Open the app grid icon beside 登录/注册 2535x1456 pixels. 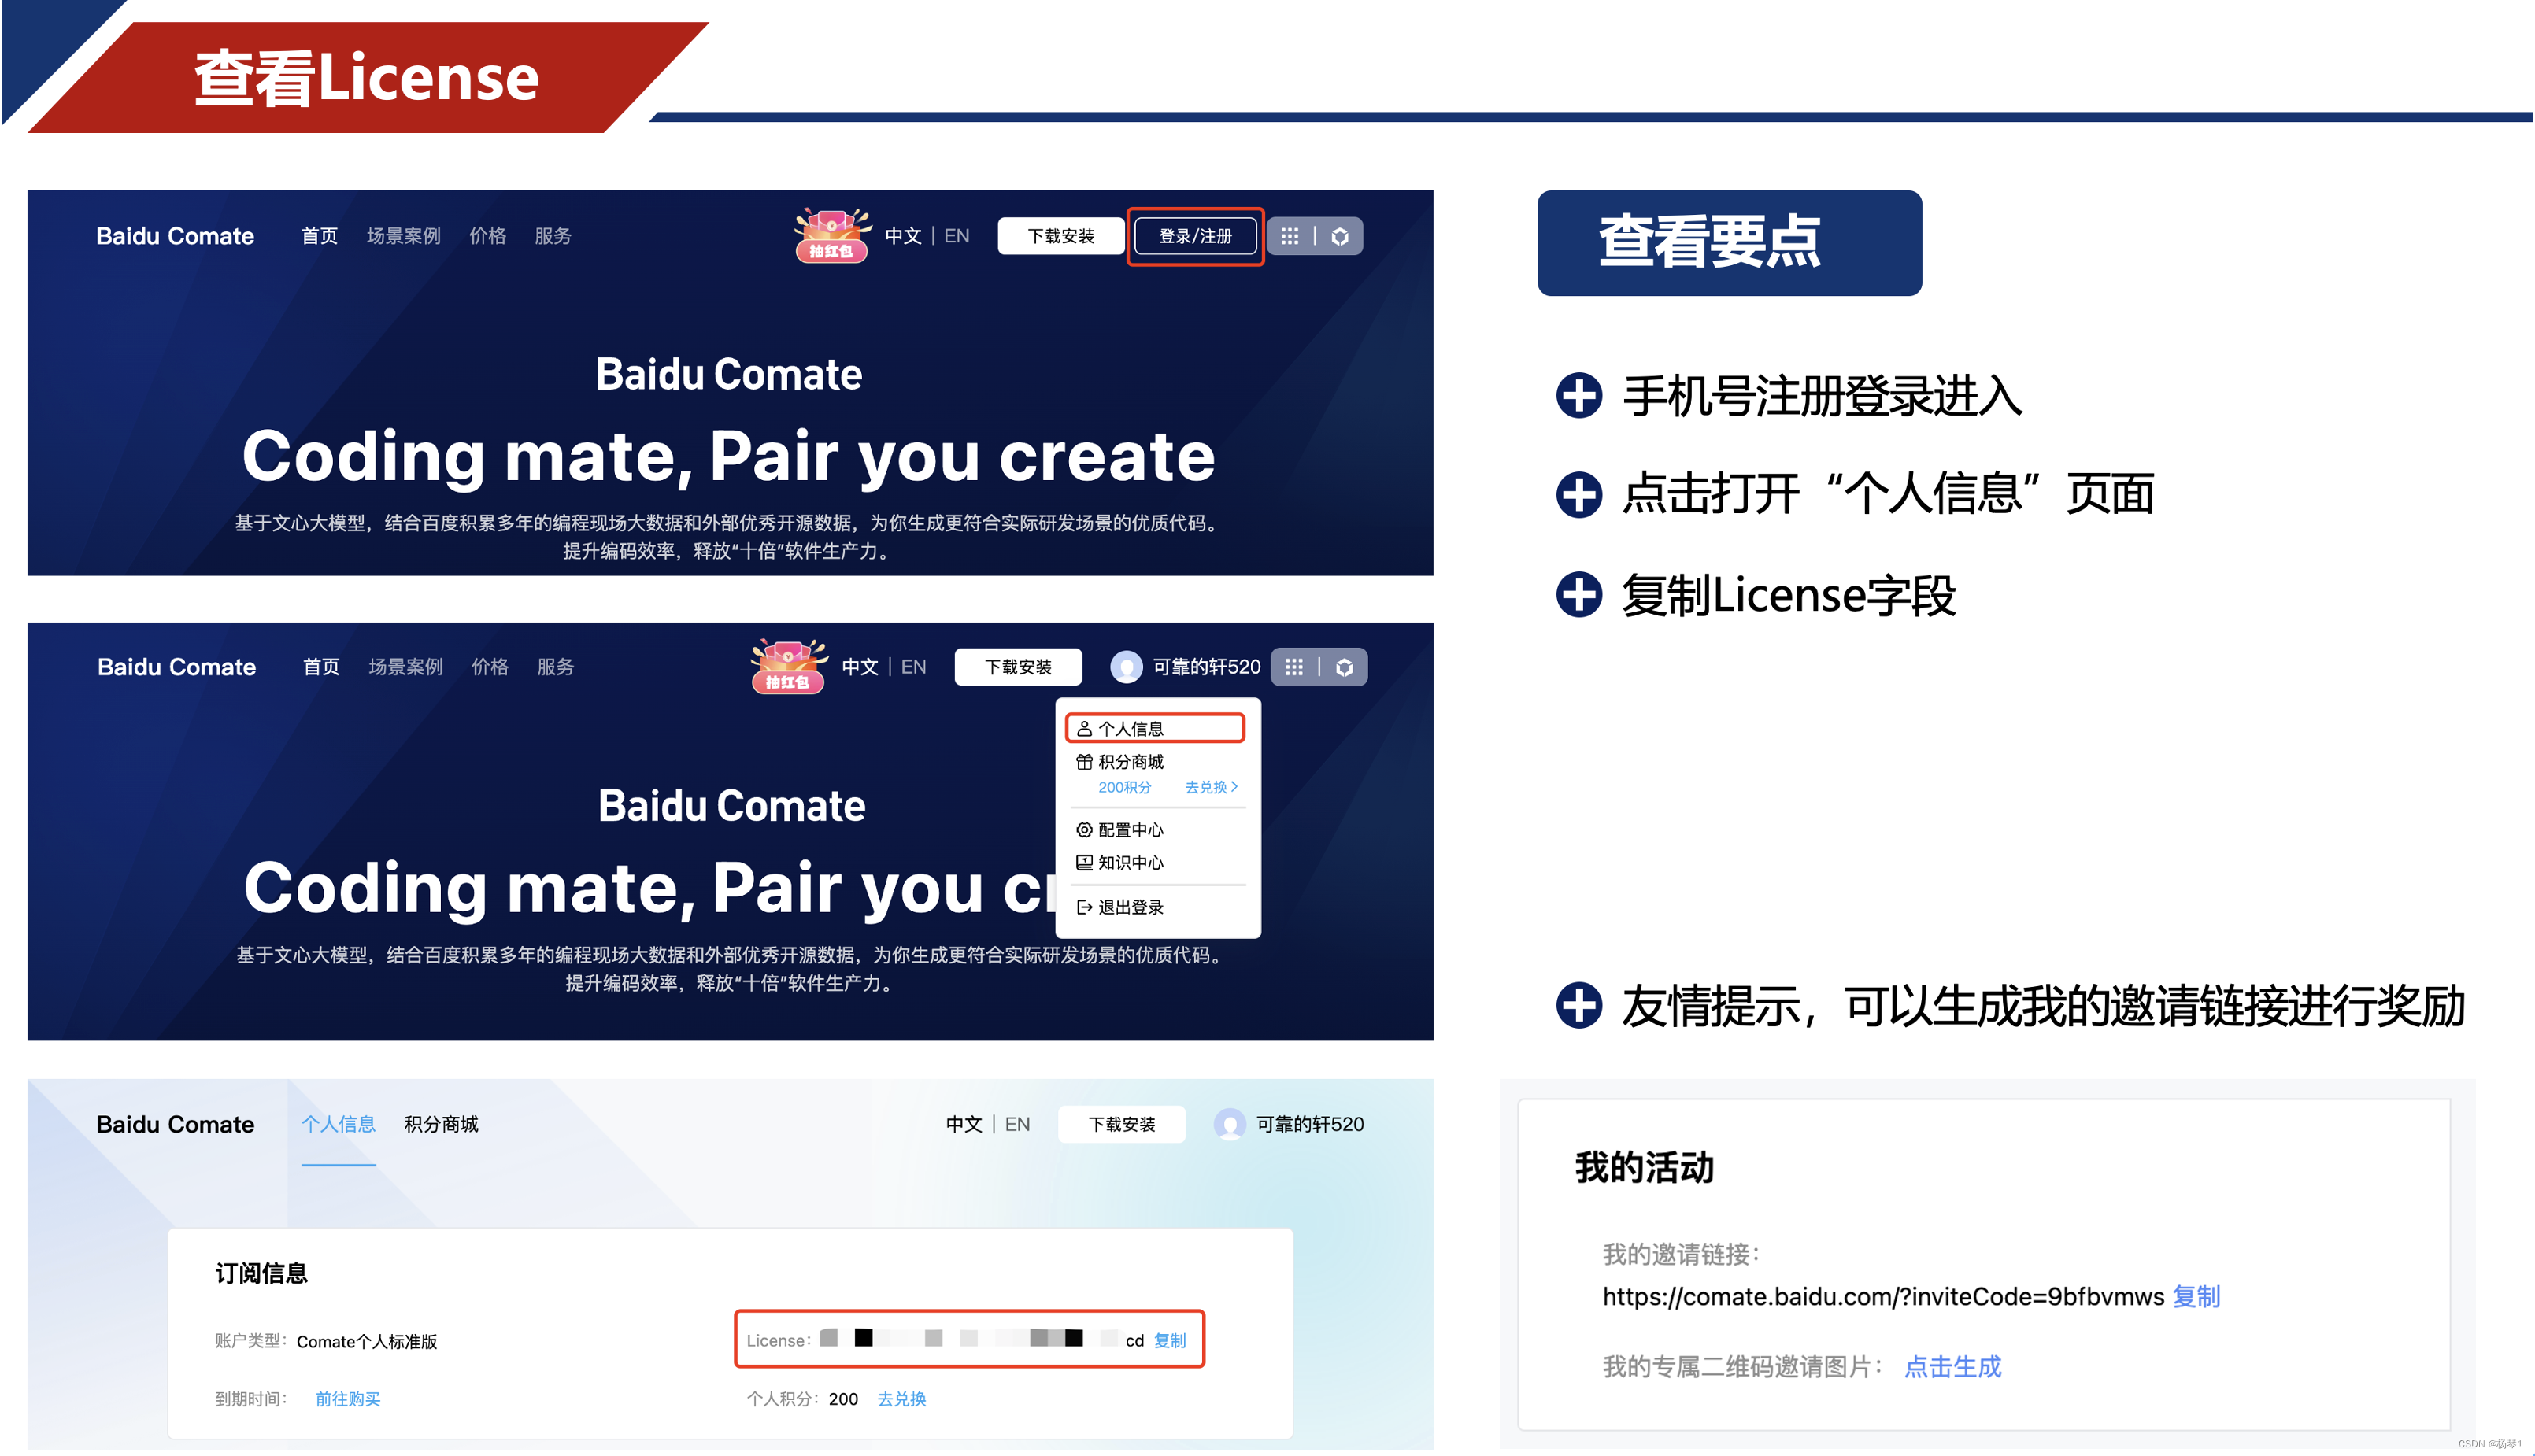click(x=1290, y=236)
